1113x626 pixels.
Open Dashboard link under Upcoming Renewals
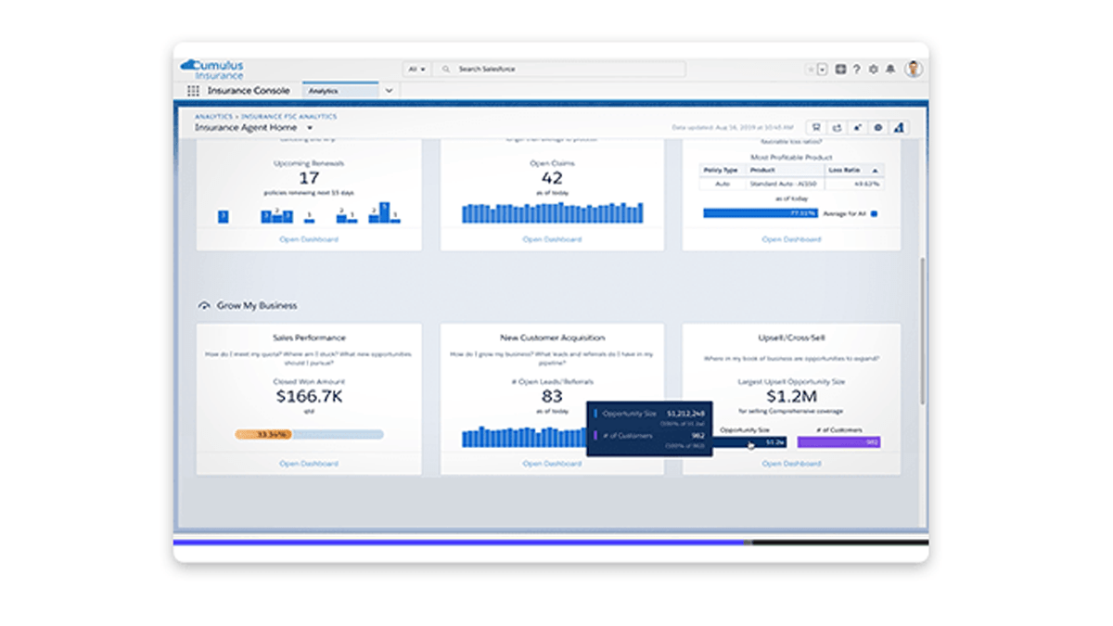[309, 239]
